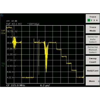Click the 6.2 µs/ time division label
The width and height of the screenshot is (100, 100).
click(x=45, y=85)
